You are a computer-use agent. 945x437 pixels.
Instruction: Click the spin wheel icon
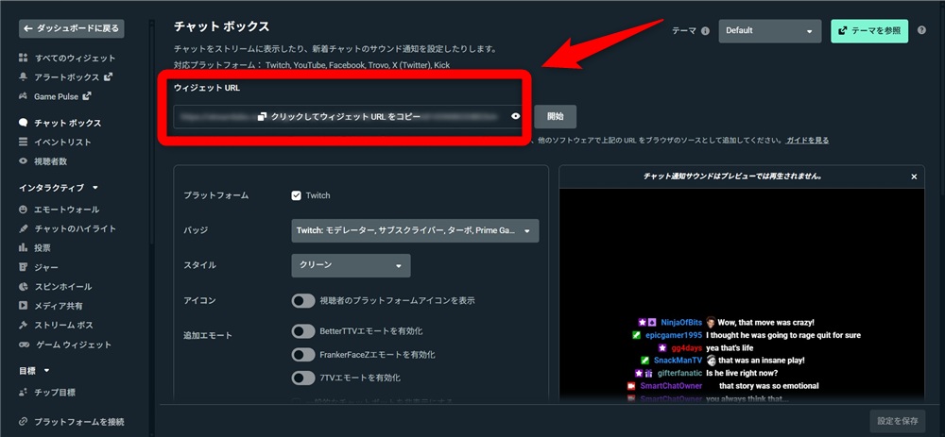pos(24,287)
